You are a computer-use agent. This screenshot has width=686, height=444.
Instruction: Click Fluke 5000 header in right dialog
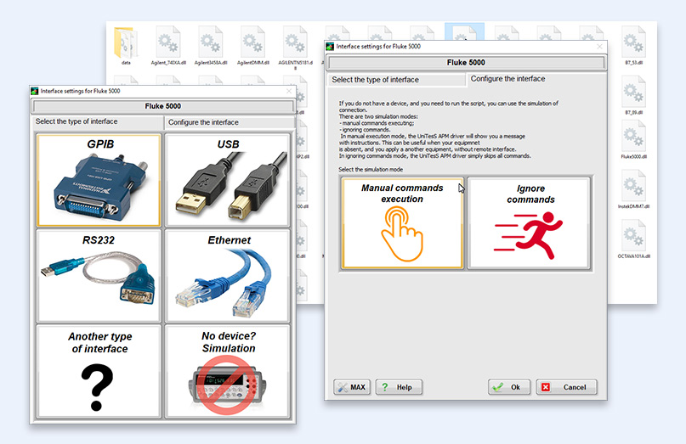click(466, 63)
